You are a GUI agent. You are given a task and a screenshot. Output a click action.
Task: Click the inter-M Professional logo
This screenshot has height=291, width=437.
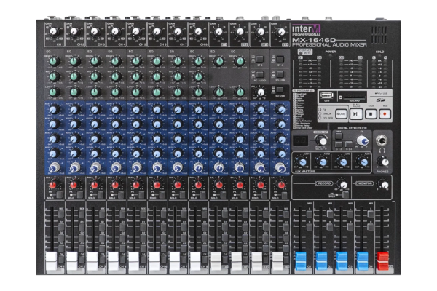point(312,31)
